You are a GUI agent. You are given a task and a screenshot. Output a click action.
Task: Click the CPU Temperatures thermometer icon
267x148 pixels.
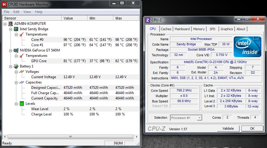point(22,34)
